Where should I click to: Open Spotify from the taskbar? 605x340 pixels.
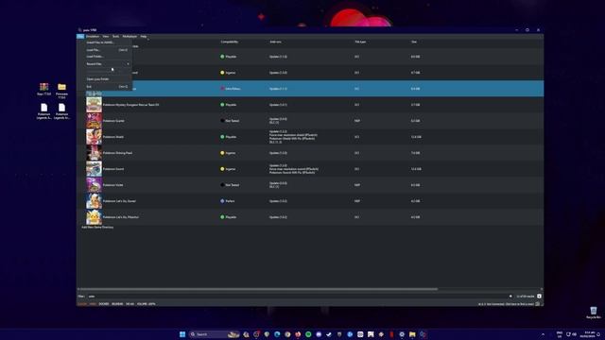pos(308,334)
